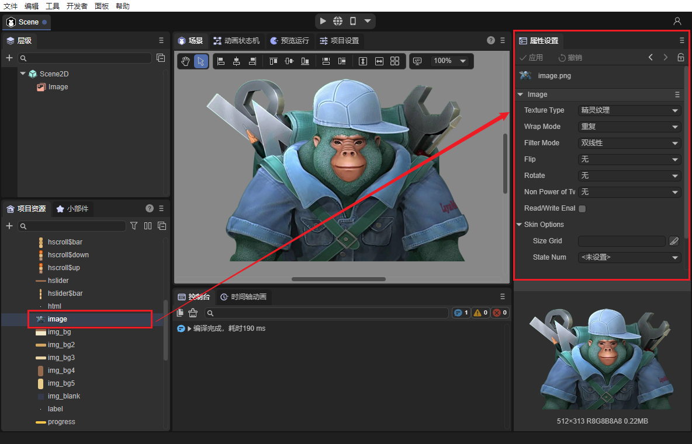Collapse the Scene2D node in hierarchy
Screen dimensions: 692x444
23,74
